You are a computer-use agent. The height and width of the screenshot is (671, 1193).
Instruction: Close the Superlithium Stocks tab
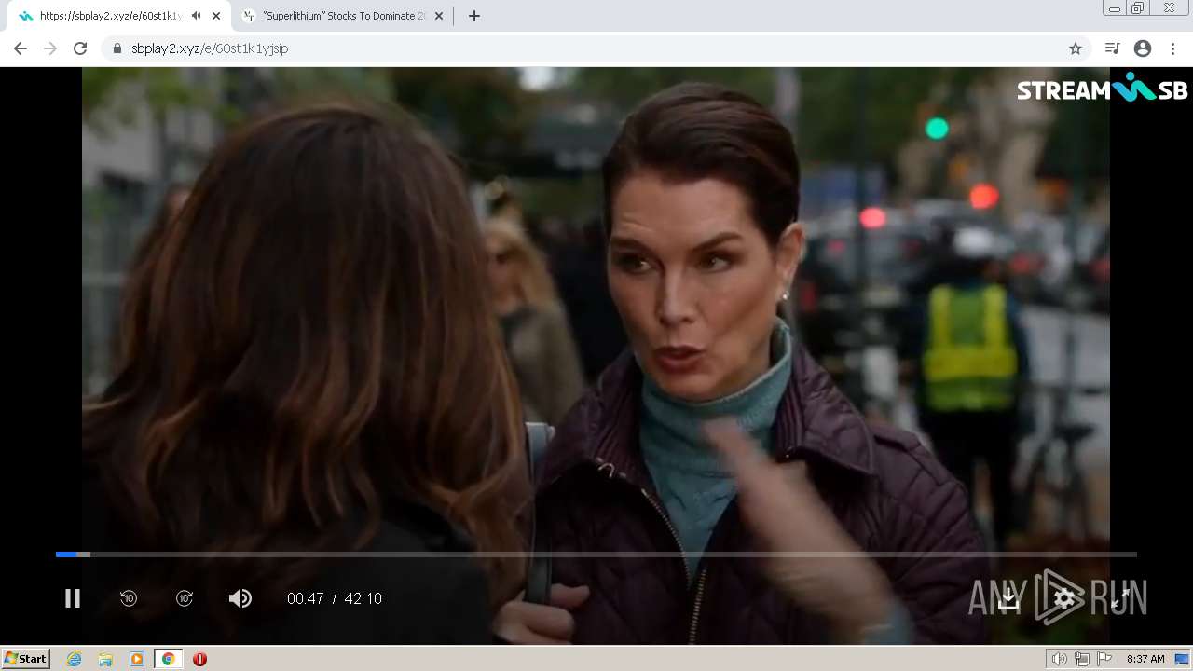[x=439, y=16]
